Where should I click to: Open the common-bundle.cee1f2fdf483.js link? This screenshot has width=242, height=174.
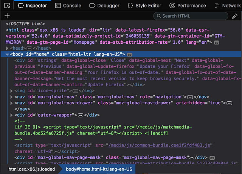(159, 145)
